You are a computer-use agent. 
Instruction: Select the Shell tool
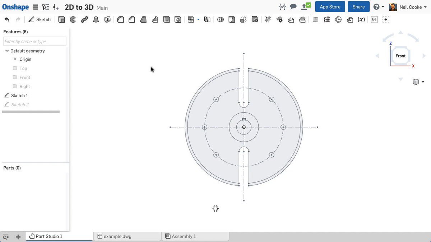click(x=166, y=20)
